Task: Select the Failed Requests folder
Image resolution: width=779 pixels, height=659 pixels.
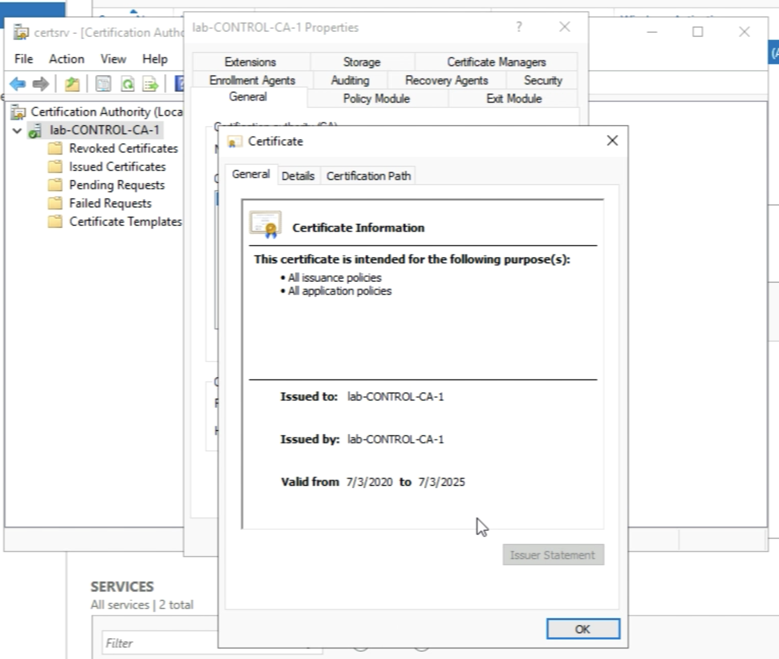Action: coord(110,203)
